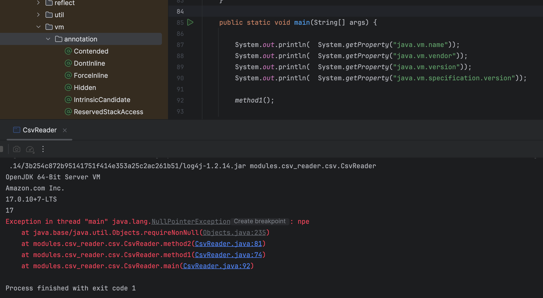
Task: Click the green Run gutter icon beside main
Action: click(190, 22)
